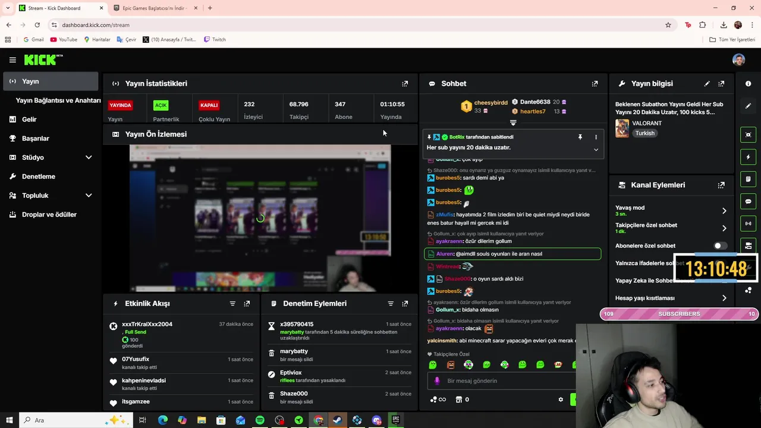Viewport: 761px width, 428px height.
Task: Open the profile avatar at top right
Action: coord(738,59)
